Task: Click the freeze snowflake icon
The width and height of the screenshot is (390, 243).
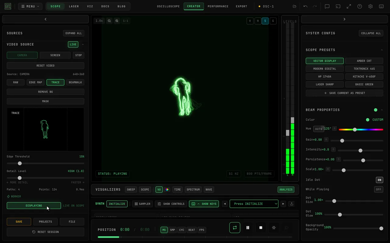Action: point(274,228)
